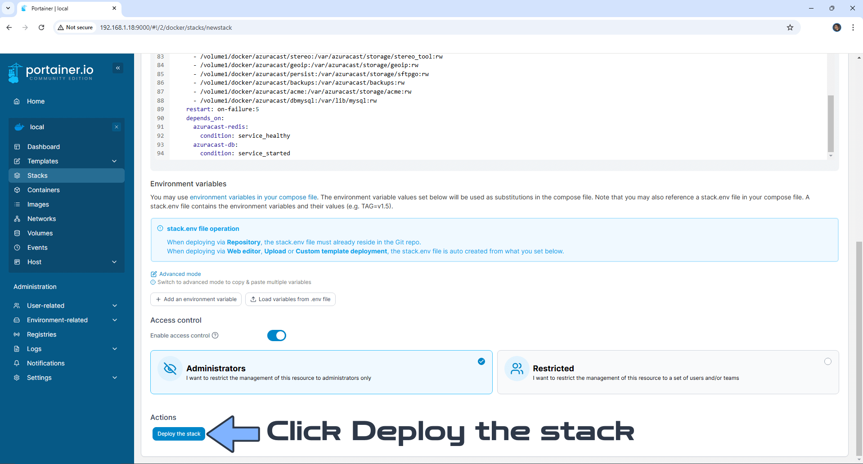Go to Containers menu item
The height and width of the screenshot is (464, 863).
pyautogui.click(x=67, y=190)
